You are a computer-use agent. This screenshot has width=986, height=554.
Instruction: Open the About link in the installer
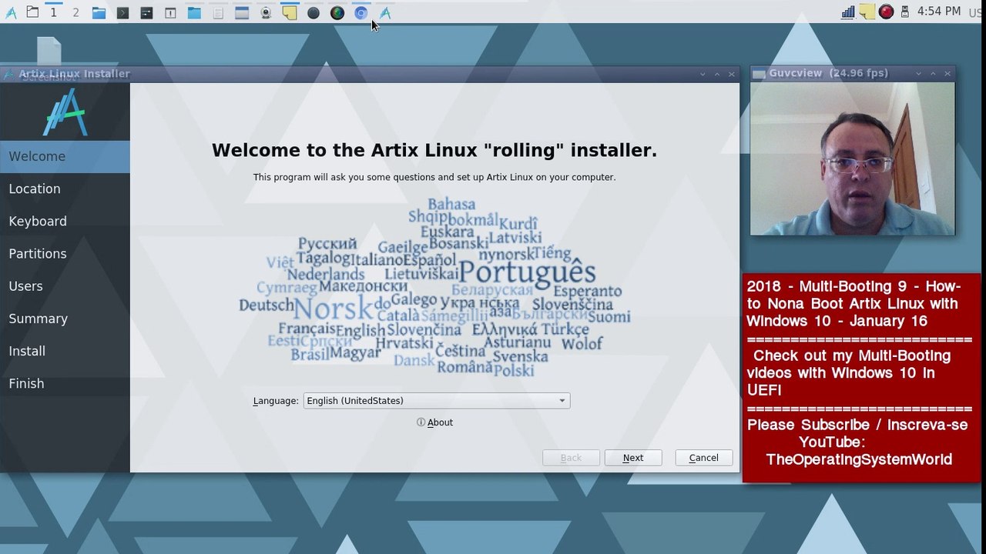[435, 422]
